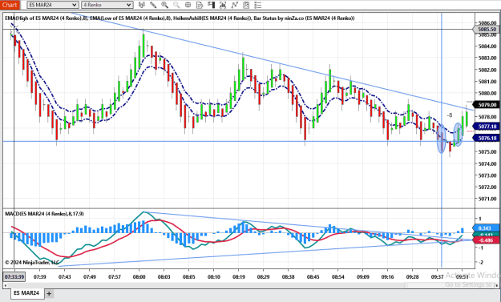Click the 5086.00 price axis label
Viewport: 501px width, 302px height.
(488, 22)
